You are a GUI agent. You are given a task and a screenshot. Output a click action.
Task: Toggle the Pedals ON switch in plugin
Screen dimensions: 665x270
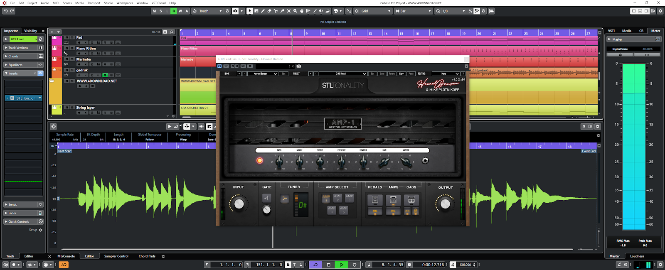tap(375, 211)
